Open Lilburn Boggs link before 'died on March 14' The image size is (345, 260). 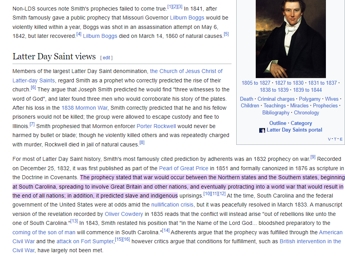[100, 36]
